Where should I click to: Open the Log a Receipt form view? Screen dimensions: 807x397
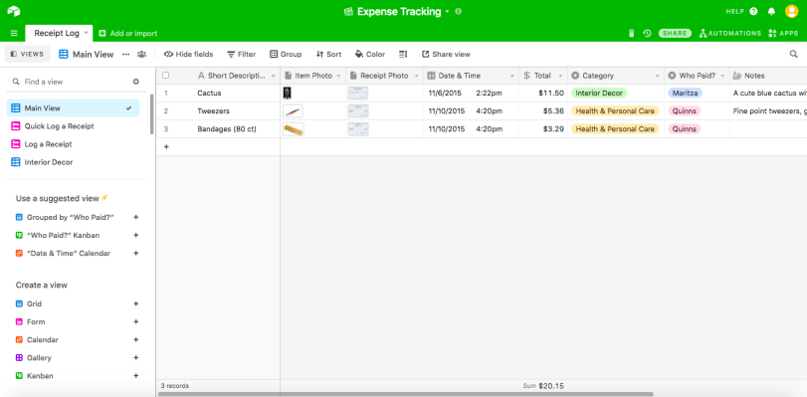click(x=73, y=144)
